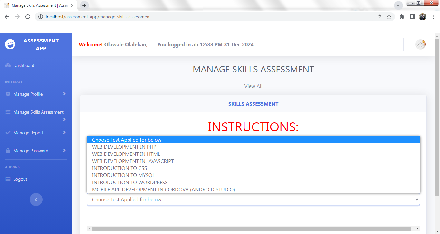
Task: Click the Manage Report checkmark icon
Action: click(x=8, y=133)
